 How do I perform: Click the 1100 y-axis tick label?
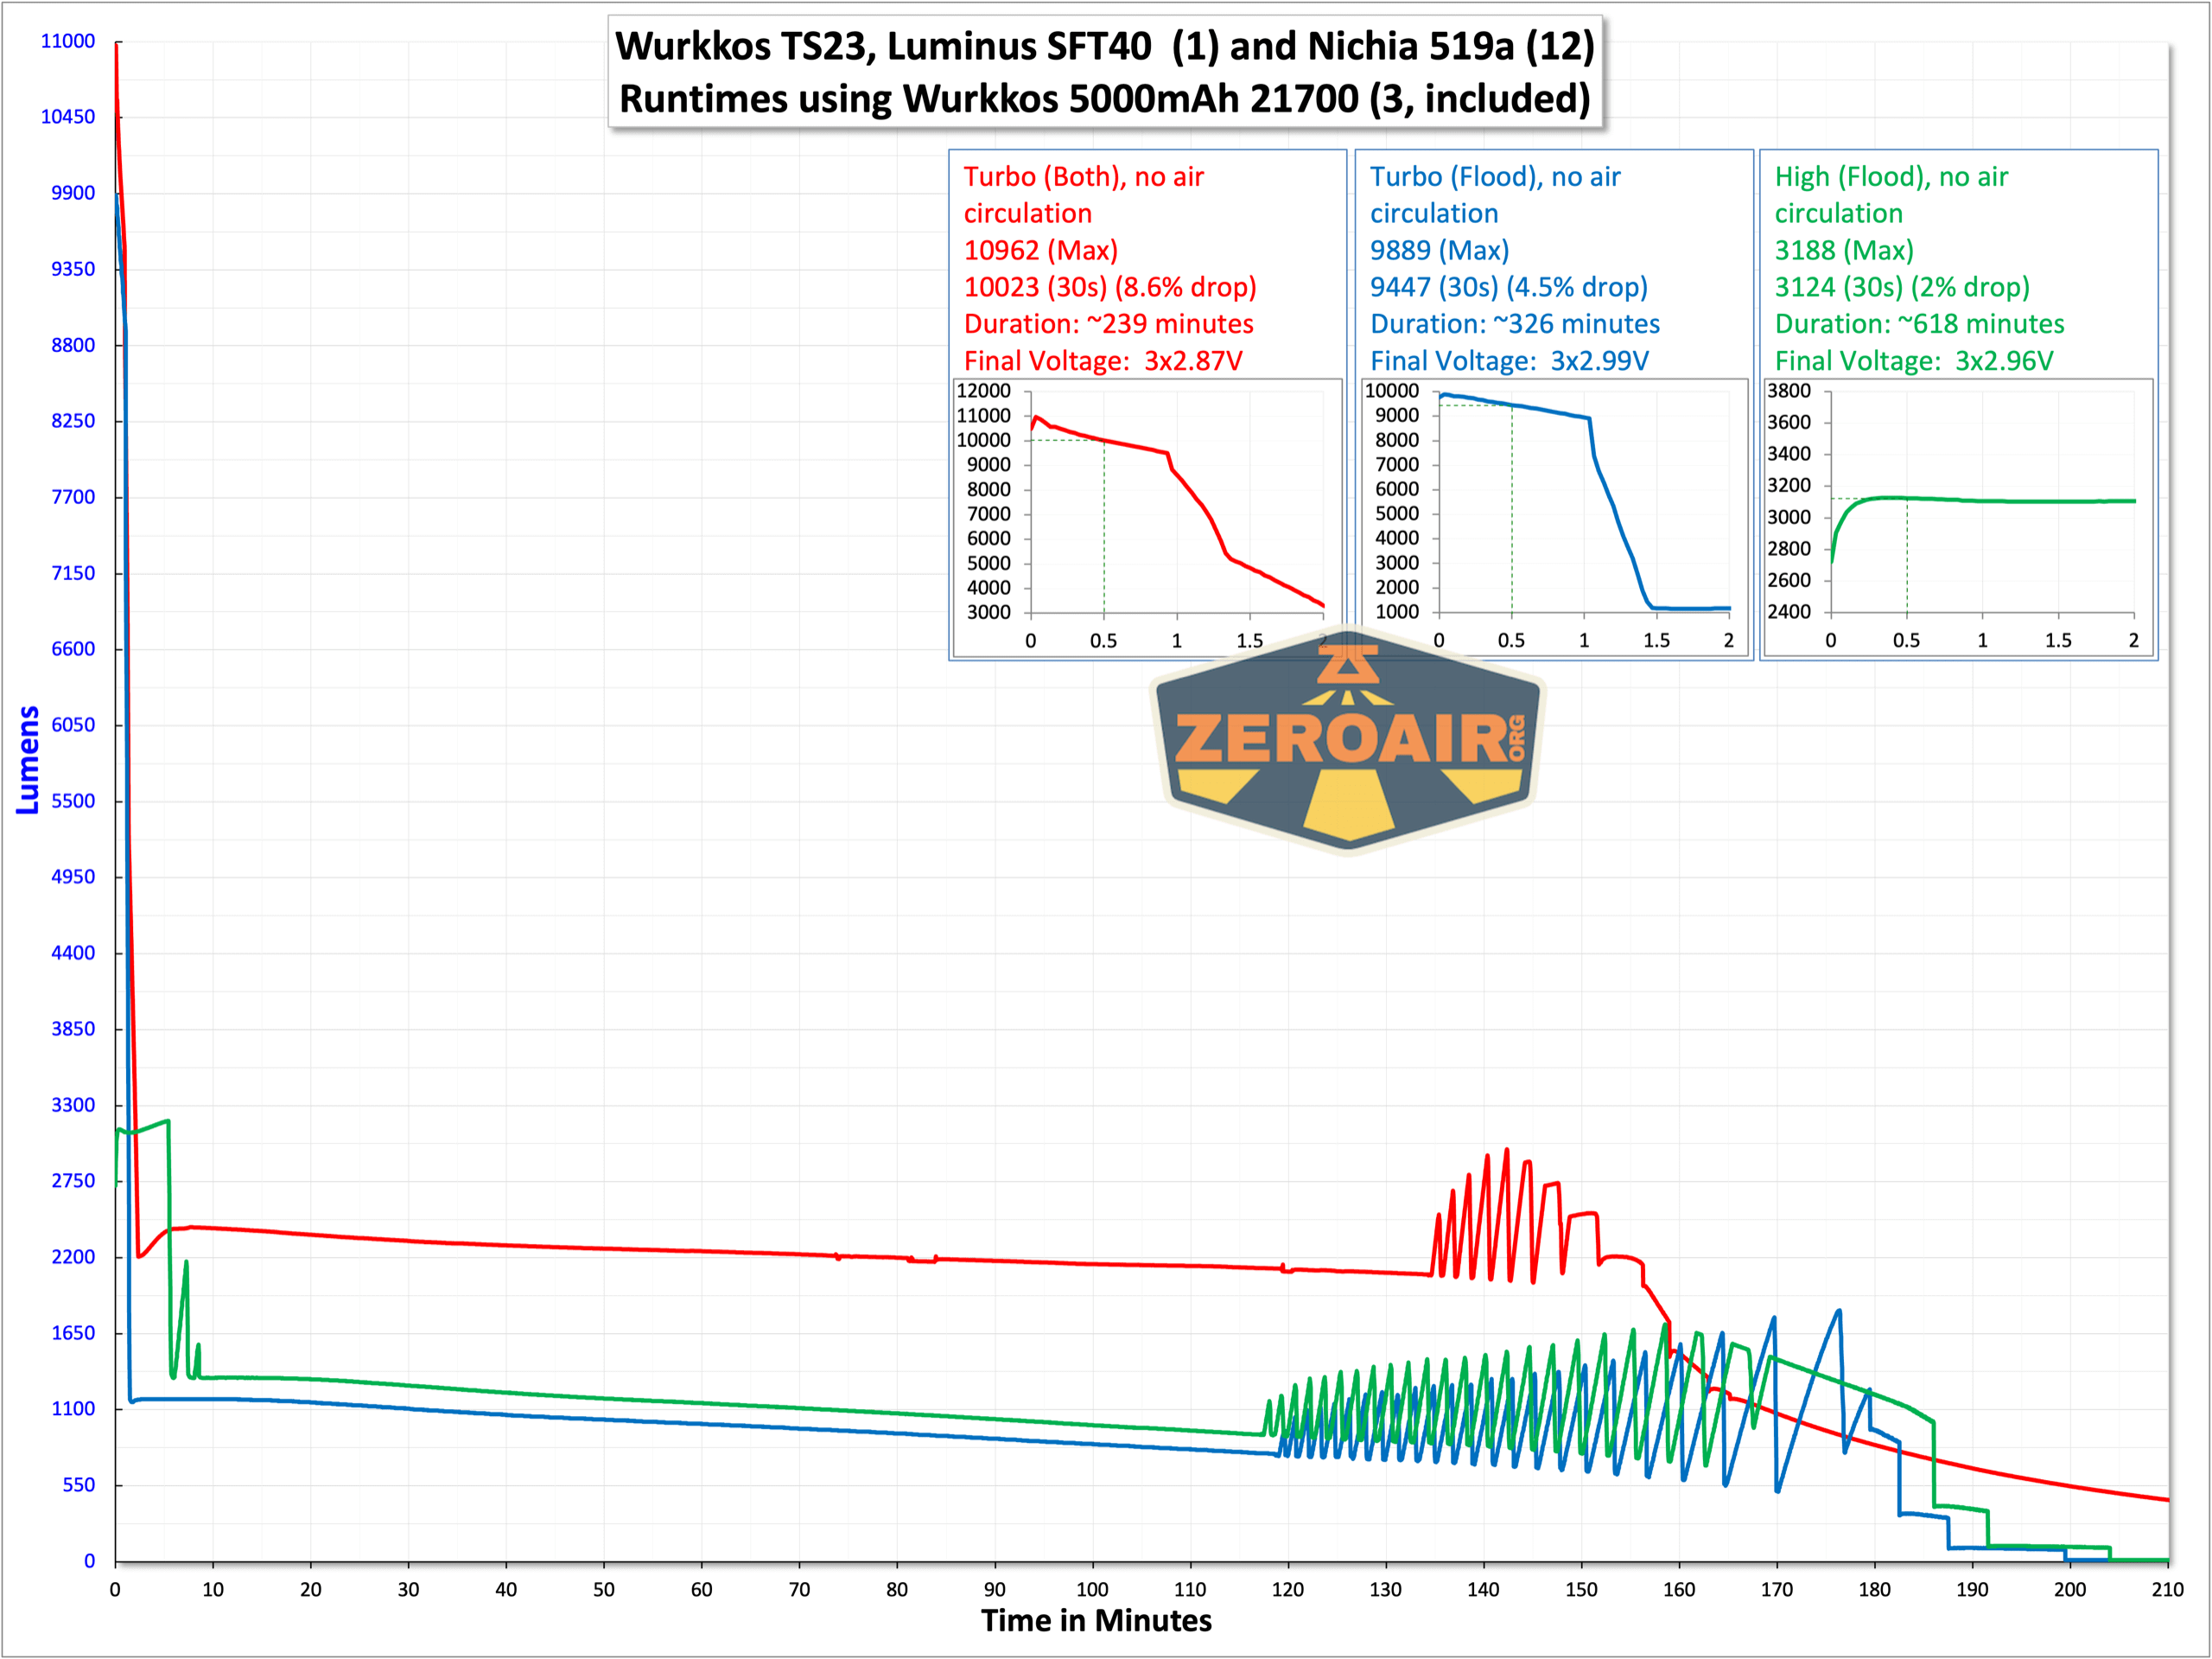tap(73, 1409)
